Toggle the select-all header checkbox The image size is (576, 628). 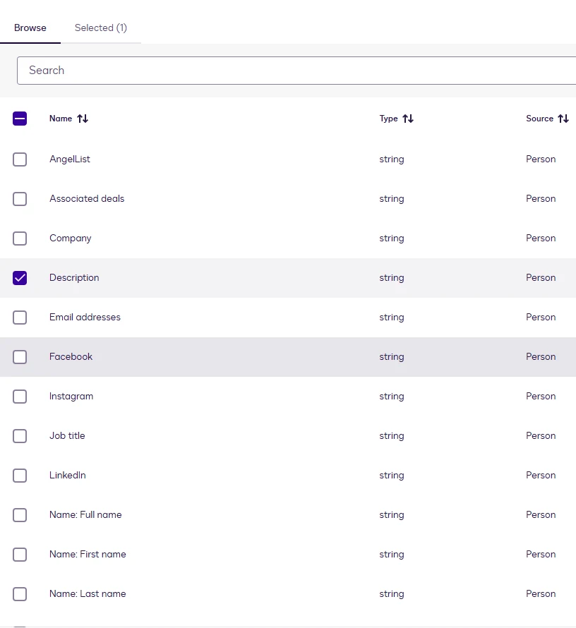click(x=20, y=119)
